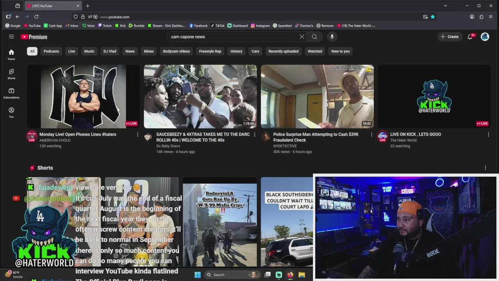Click the magnifier search button
The height and width of the screenshot is (281, 499).
point(314,37)
